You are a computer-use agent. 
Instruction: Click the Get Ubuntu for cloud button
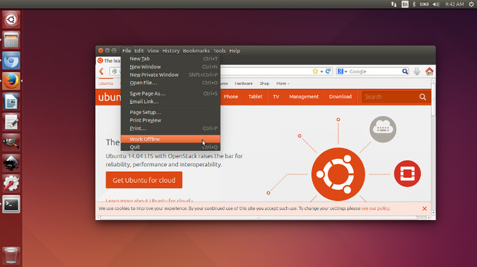pos(144,180)
